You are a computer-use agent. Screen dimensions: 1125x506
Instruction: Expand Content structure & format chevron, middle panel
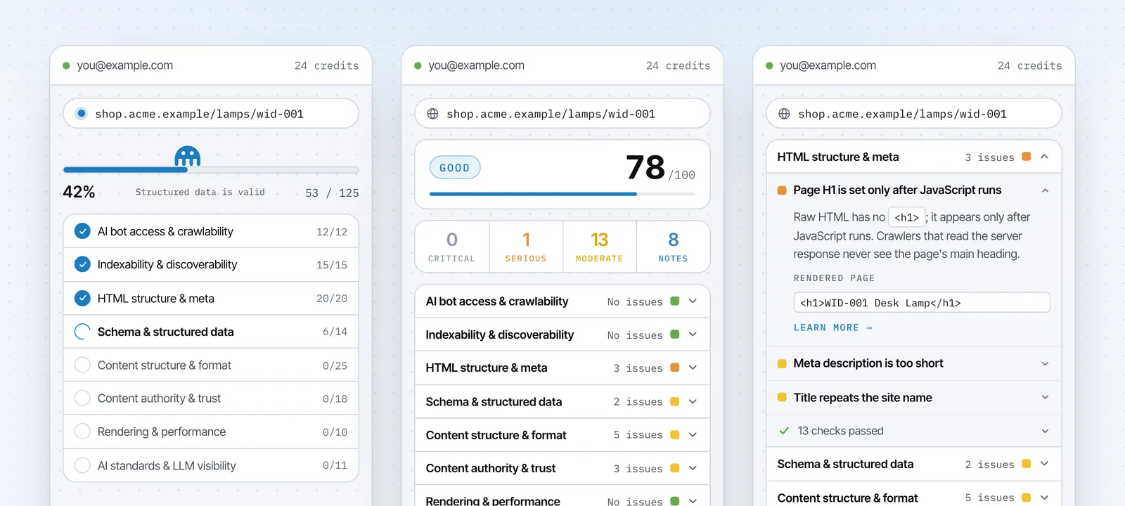[x=693, y=434]
